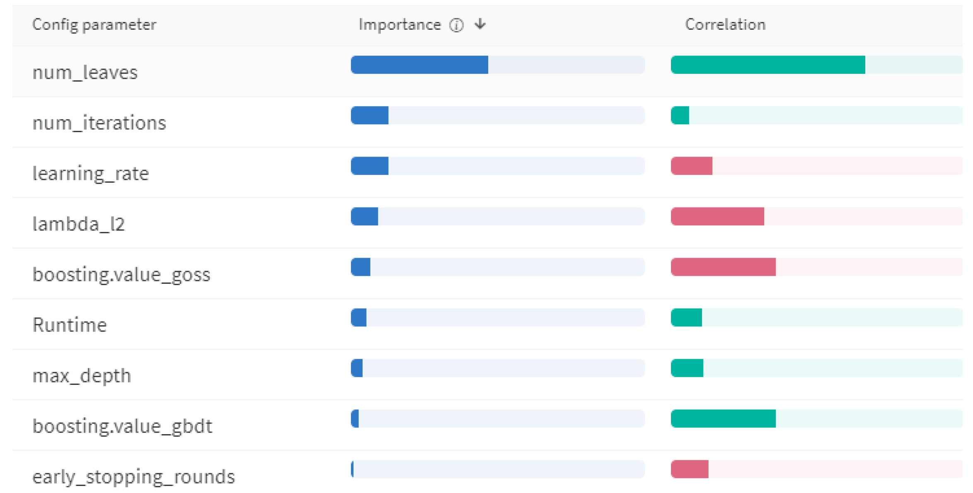This screenshot has height=493, width=973.
Task: Click the learning_rate parameter name
Action: (x=90, y=174)
